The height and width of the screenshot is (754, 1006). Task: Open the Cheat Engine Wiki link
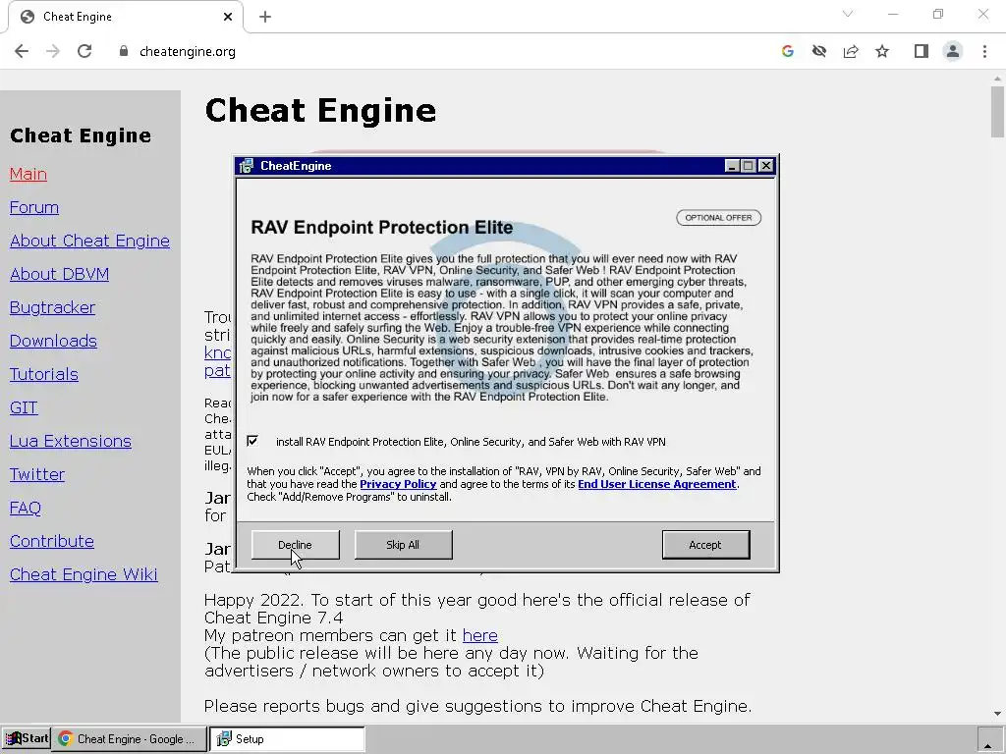84,574
